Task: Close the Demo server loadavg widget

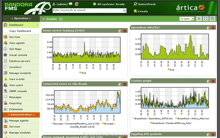Action: click(125, 31)
